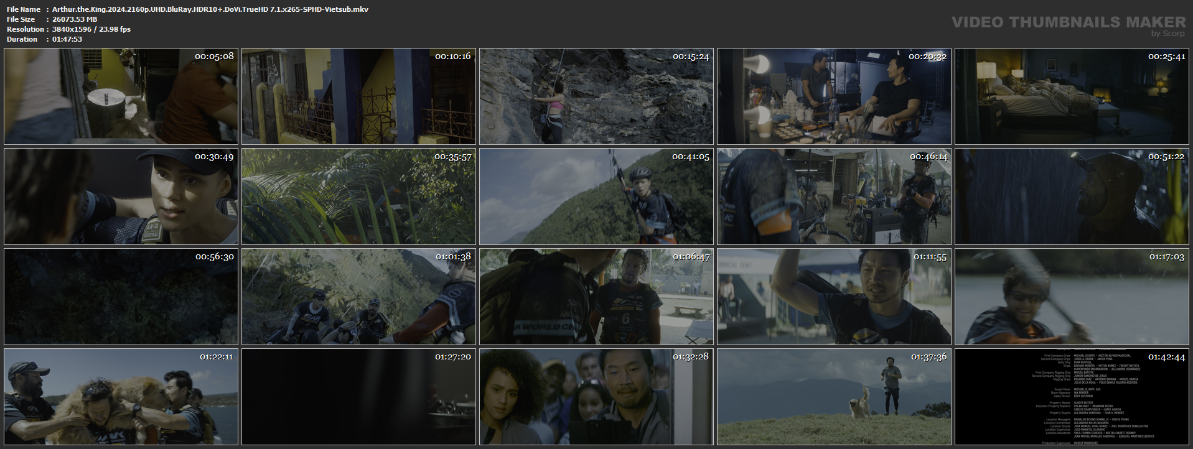Select the thumbnail at 00:20:32
Viewport: 1193px width, 449px height.
(x=834, y=96)
